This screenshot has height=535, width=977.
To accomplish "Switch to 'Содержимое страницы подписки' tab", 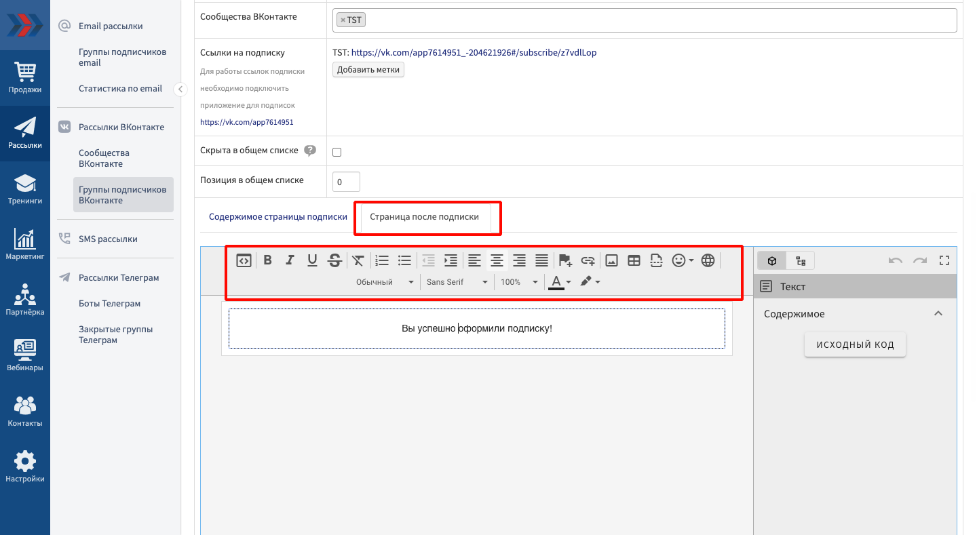I will [278, 217].
